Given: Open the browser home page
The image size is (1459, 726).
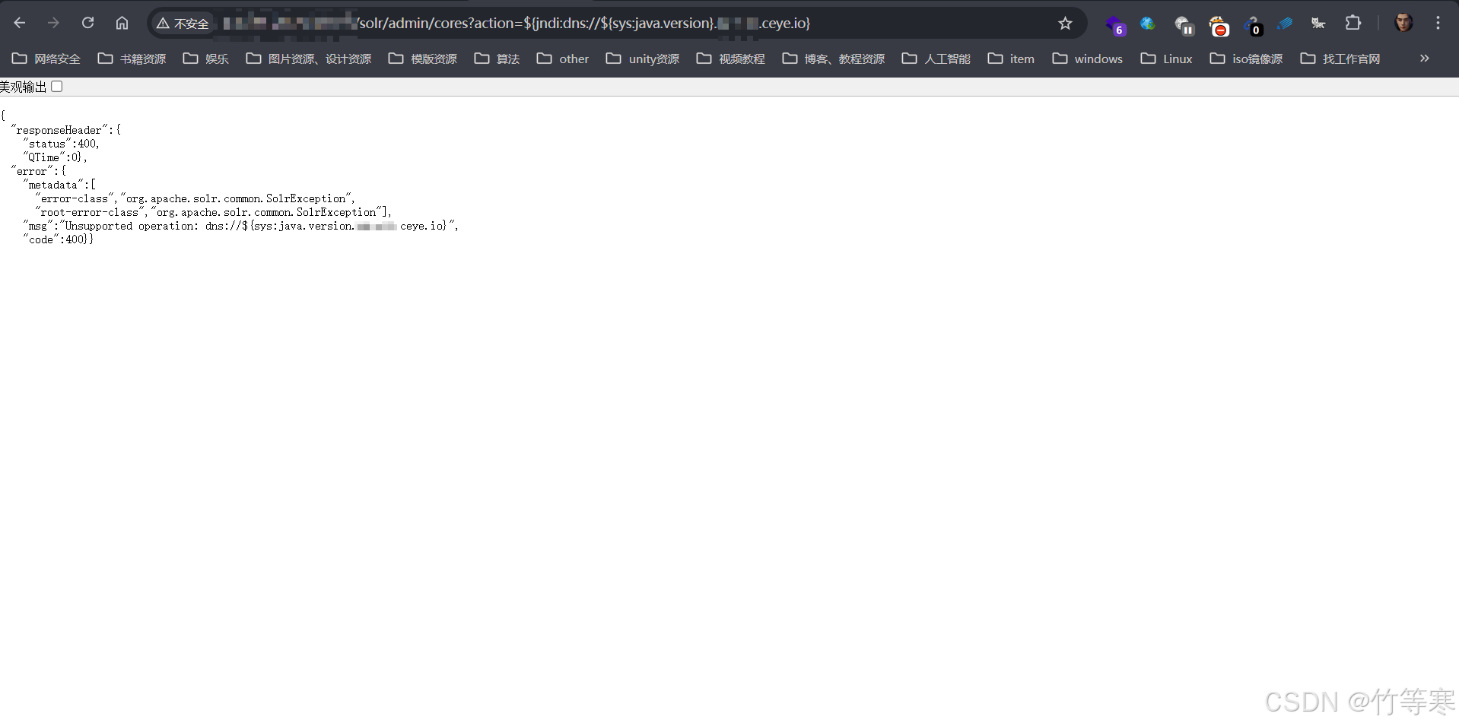Looking at the screenshot, I should point(122,23).
